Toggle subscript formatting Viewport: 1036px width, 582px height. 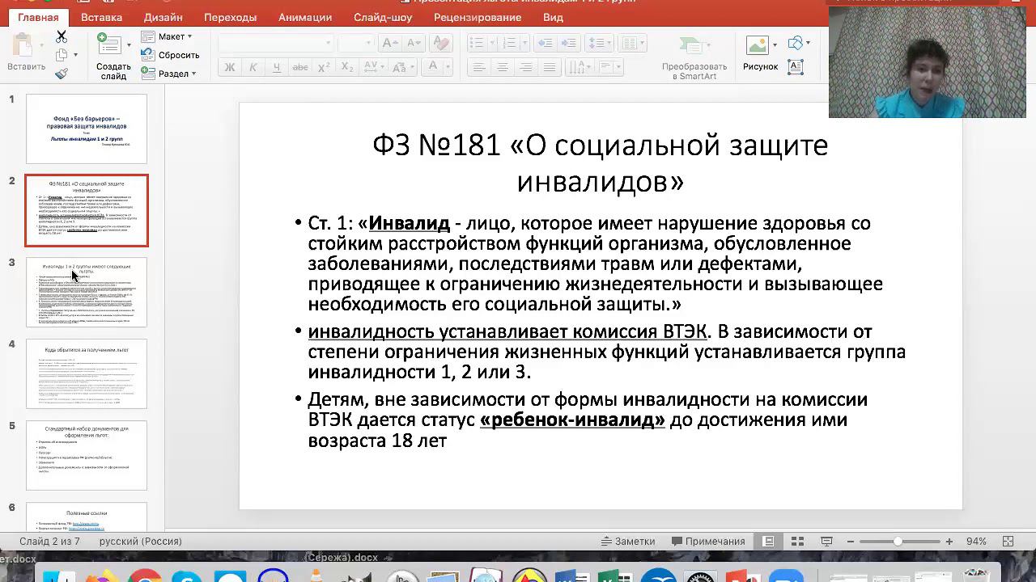(x=347, y=67)
